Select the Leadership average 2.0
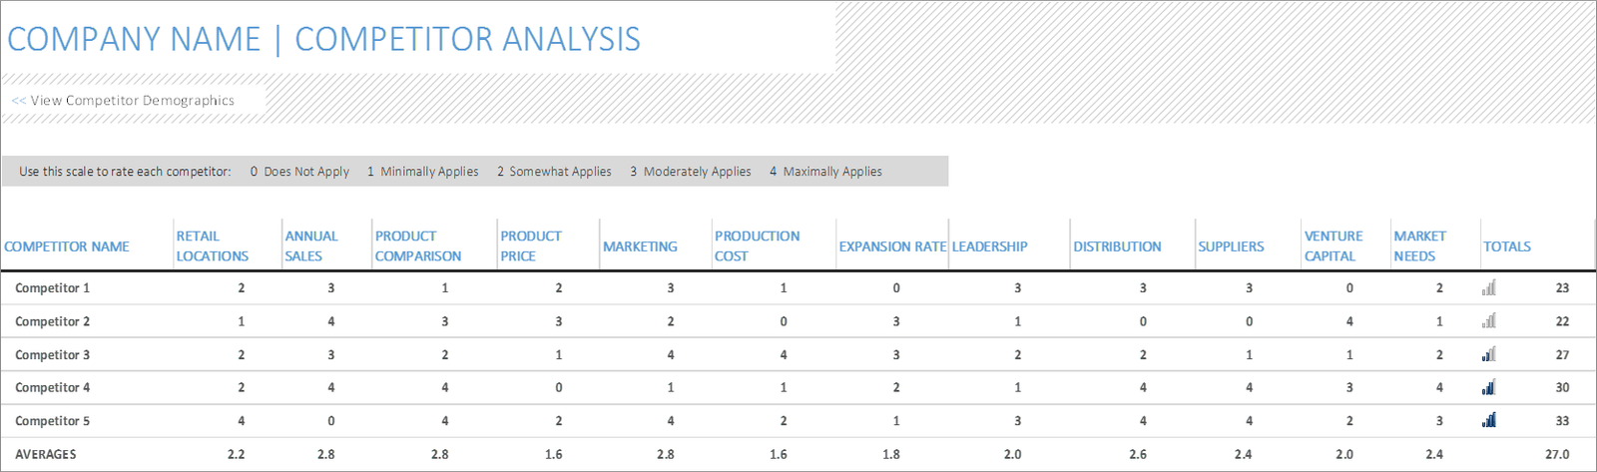The height and width of the screenshot is (472, 1597). [1012, 454]
